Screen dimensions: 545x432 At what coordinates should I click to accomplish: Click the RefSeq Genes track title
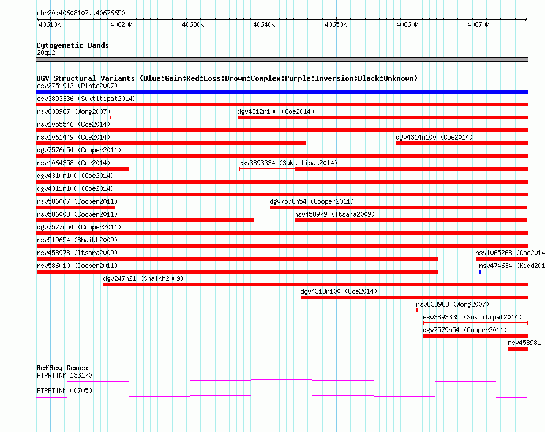tap(62, 368)
